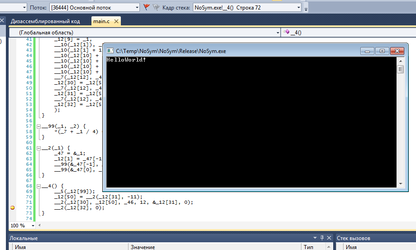
Task: Open the Поток thread dropdown
Action: [x=137, y=8]
